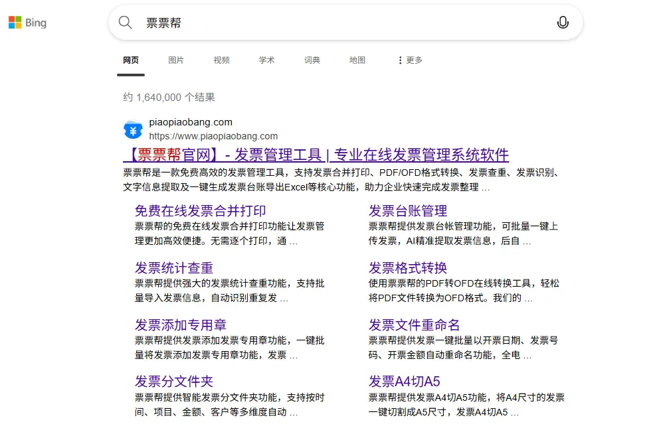Activate voice search microphone icon

(563, 23)
